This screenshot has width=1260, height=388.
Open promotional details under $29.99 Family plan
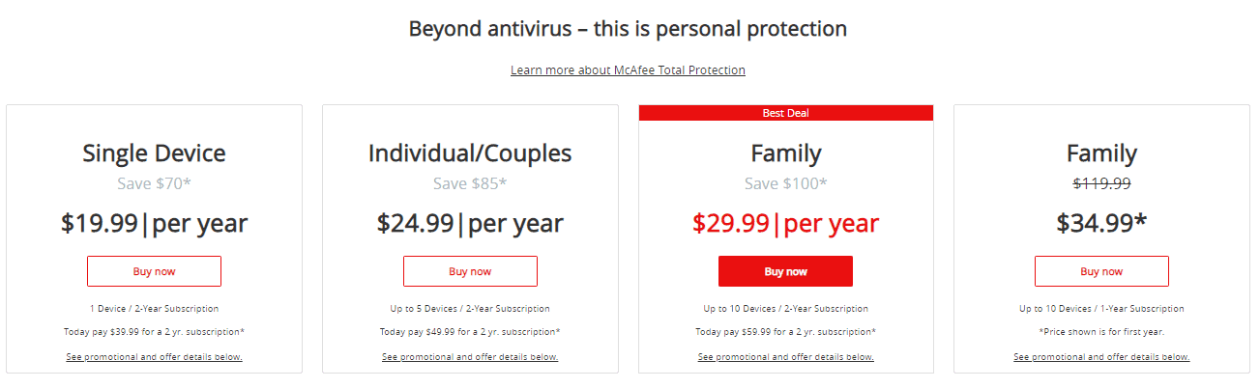(785, 357)
